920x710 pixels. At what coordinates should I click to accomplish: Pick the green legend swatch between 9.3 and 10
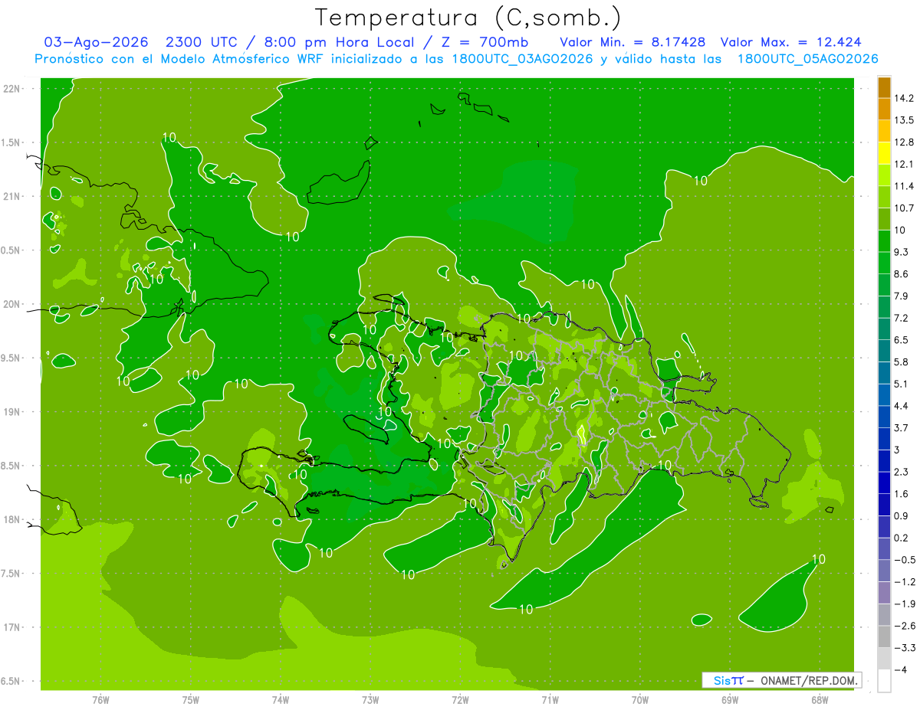884,241
